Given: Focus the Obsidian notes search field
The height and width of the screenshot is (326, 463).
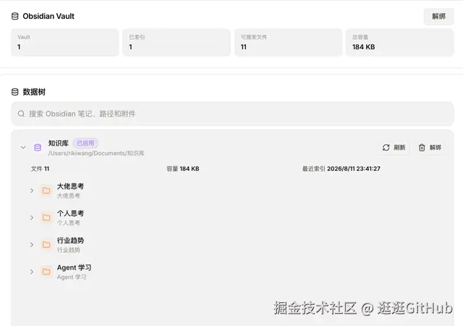Looking at the screenshot, I should pyautogui.click(x=232, y=114).
